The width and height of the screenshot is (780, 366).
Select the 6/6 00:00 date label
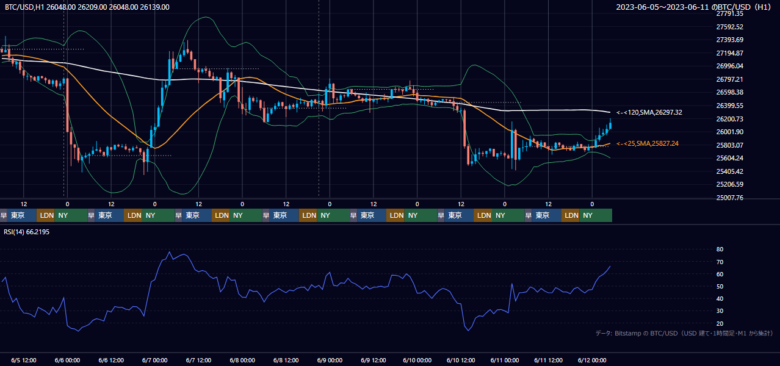(x=68, y=361)
